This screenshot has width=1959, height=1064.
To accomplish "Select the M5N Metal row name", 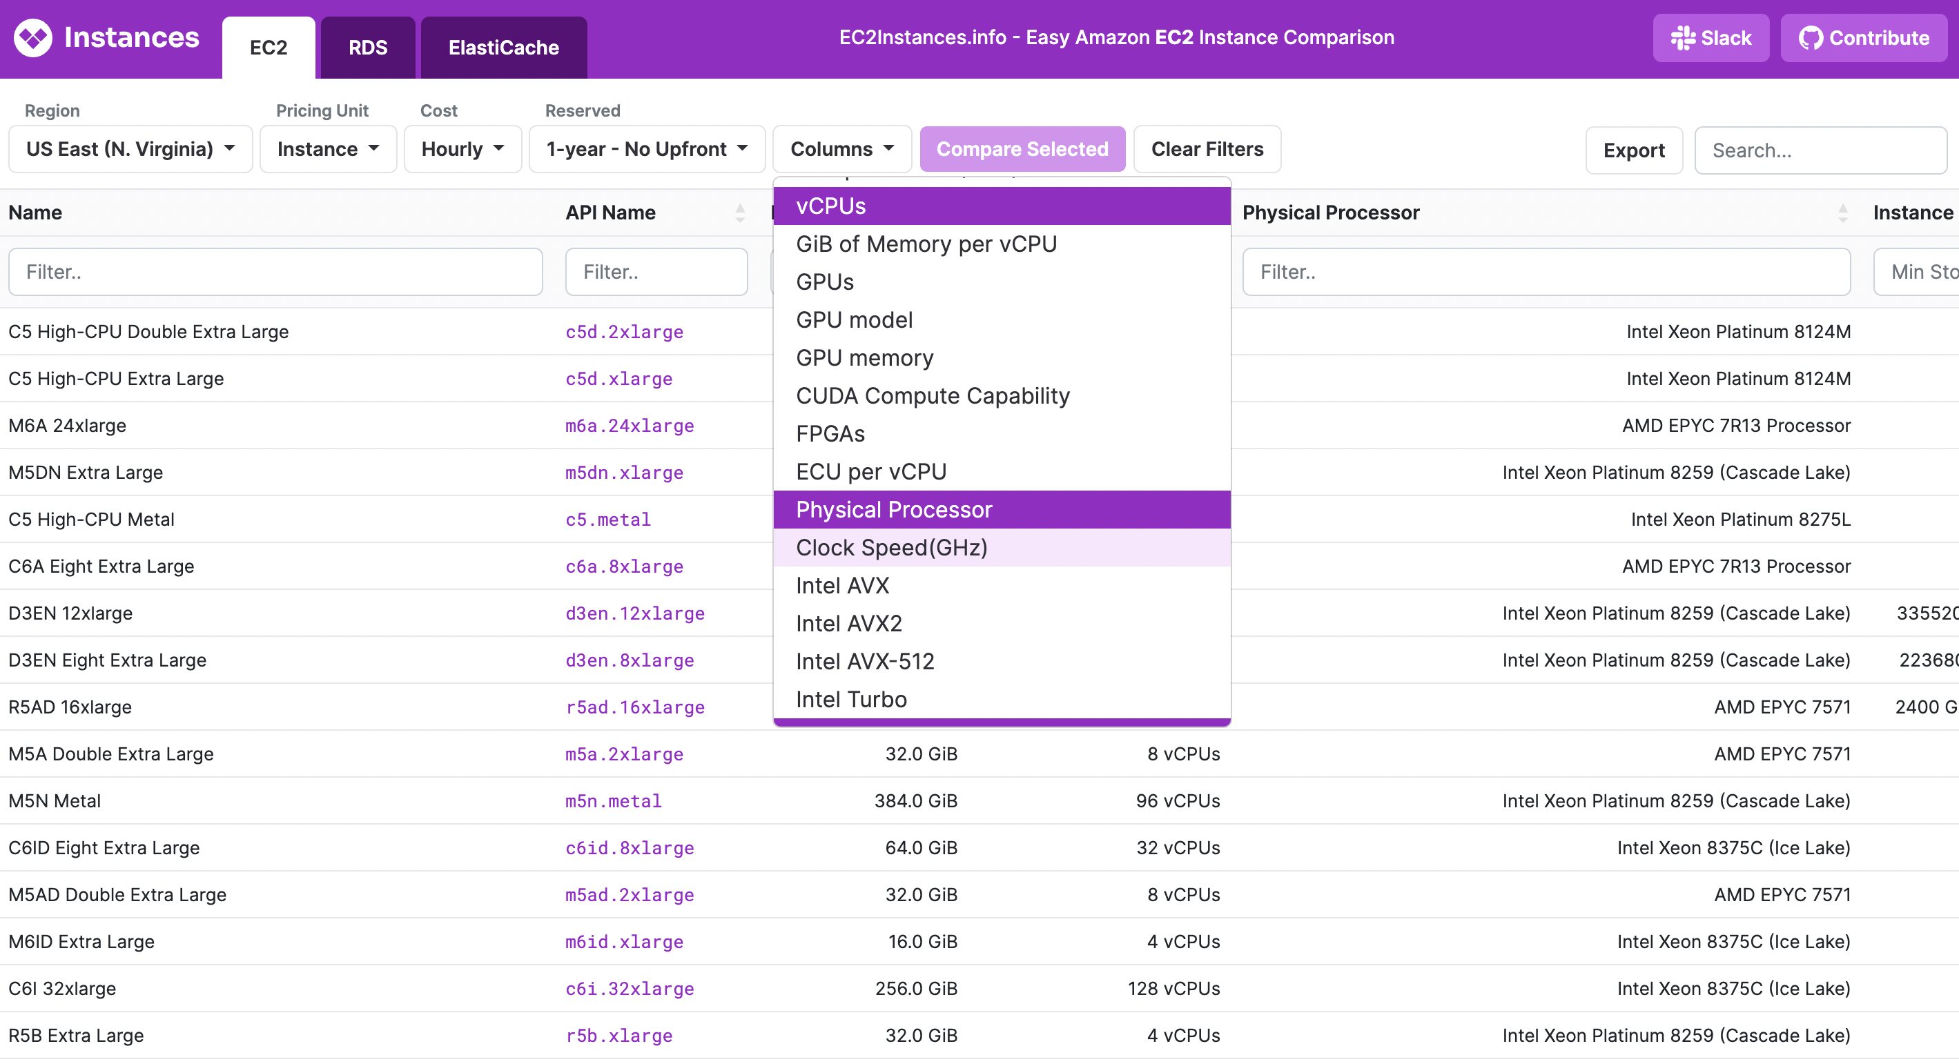I will (54, 802).
